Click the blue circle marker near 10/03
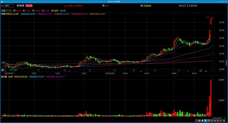228x123 pixels. coord(39,70)
